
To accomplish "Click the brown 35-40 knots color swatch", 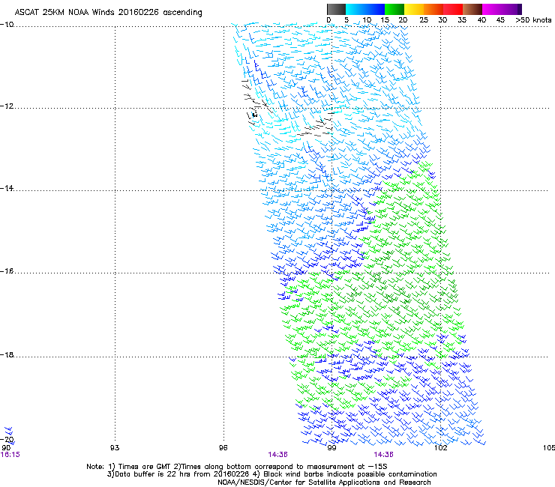I will pyautogui.click(x=472, y=9).
